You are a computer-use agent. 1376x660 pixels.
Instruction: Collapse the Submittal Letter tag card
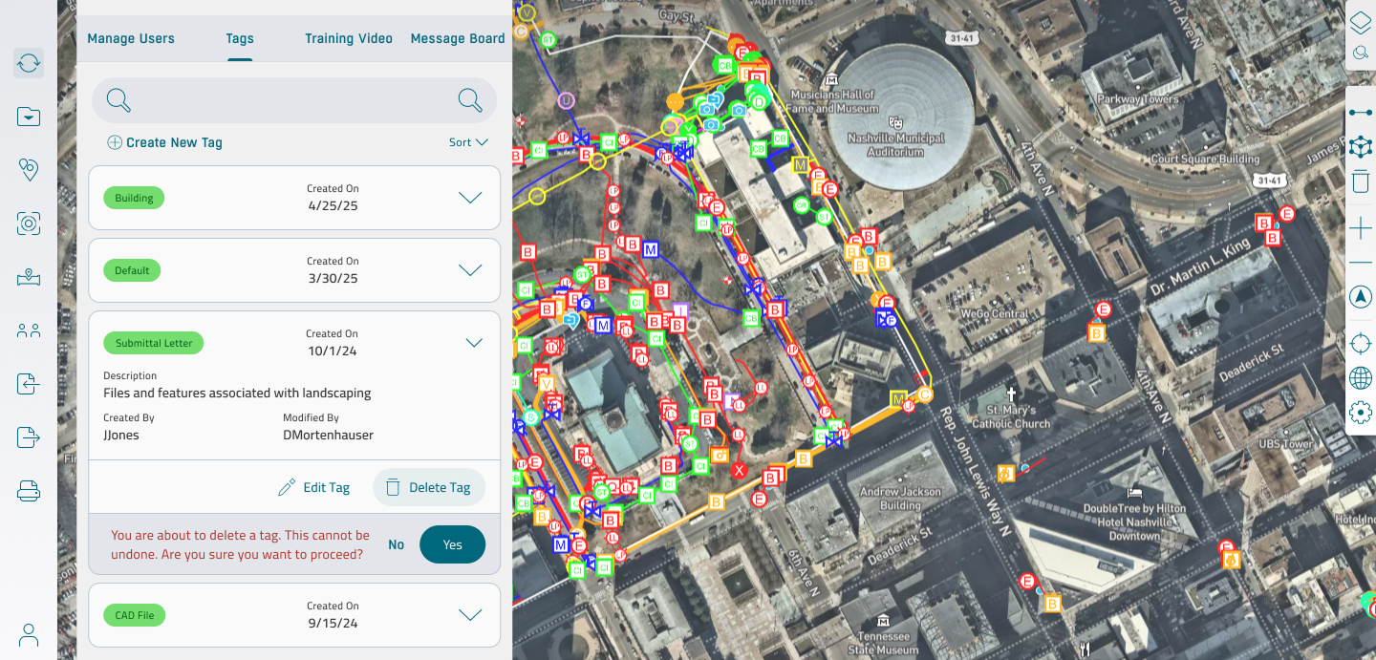[474, 343]
